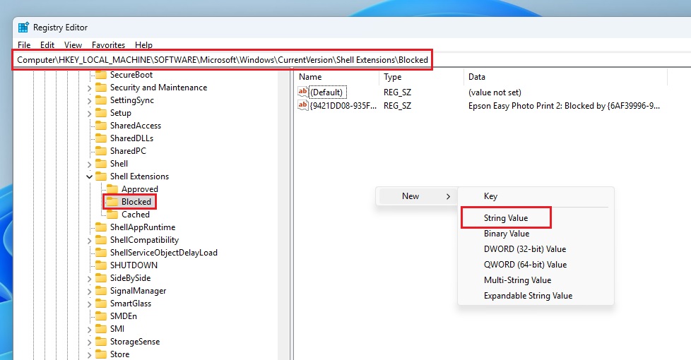The width and height of the screenshot is (691, 360).
Task: Expand the SettingSync key
Action: tap(90, 101)
